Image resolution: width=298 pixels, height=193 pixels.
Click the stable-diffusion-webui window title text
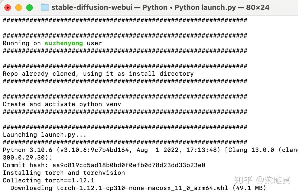pyautogui.click(x=92, y=7)
